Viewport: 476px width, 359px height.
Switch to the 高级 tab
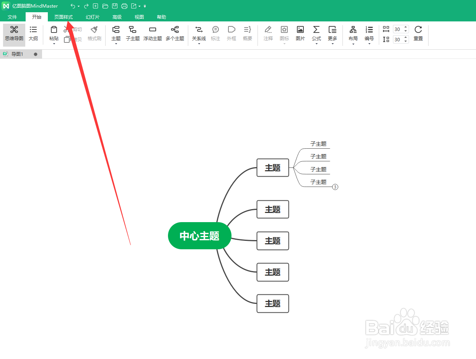click(x=117, y=17)
